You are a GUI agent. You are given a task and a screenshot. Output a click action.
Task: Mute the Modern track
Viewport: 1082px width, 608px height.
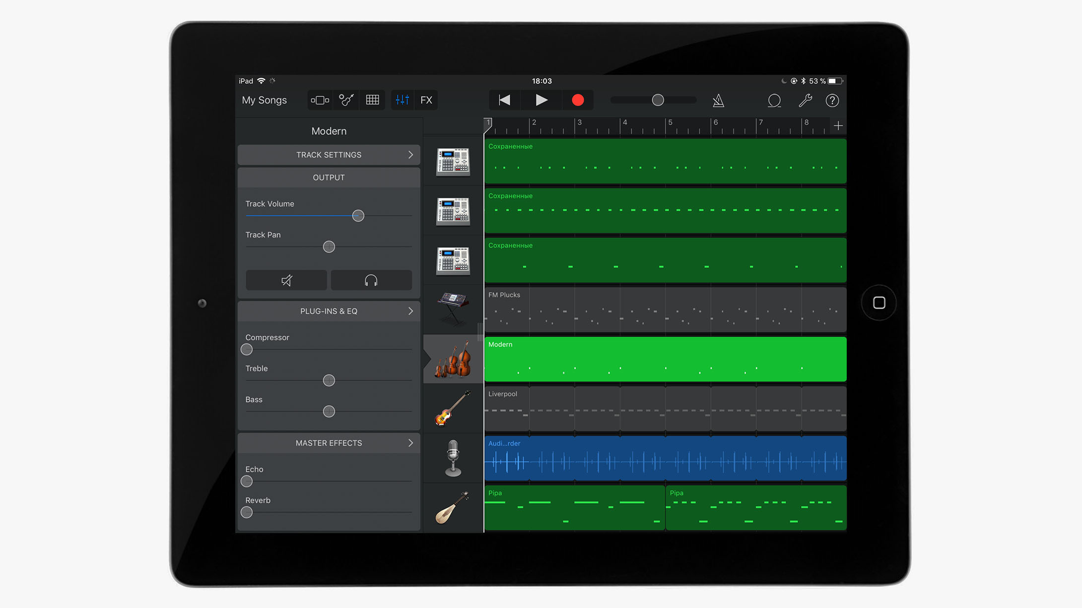[x=286, y=281]
